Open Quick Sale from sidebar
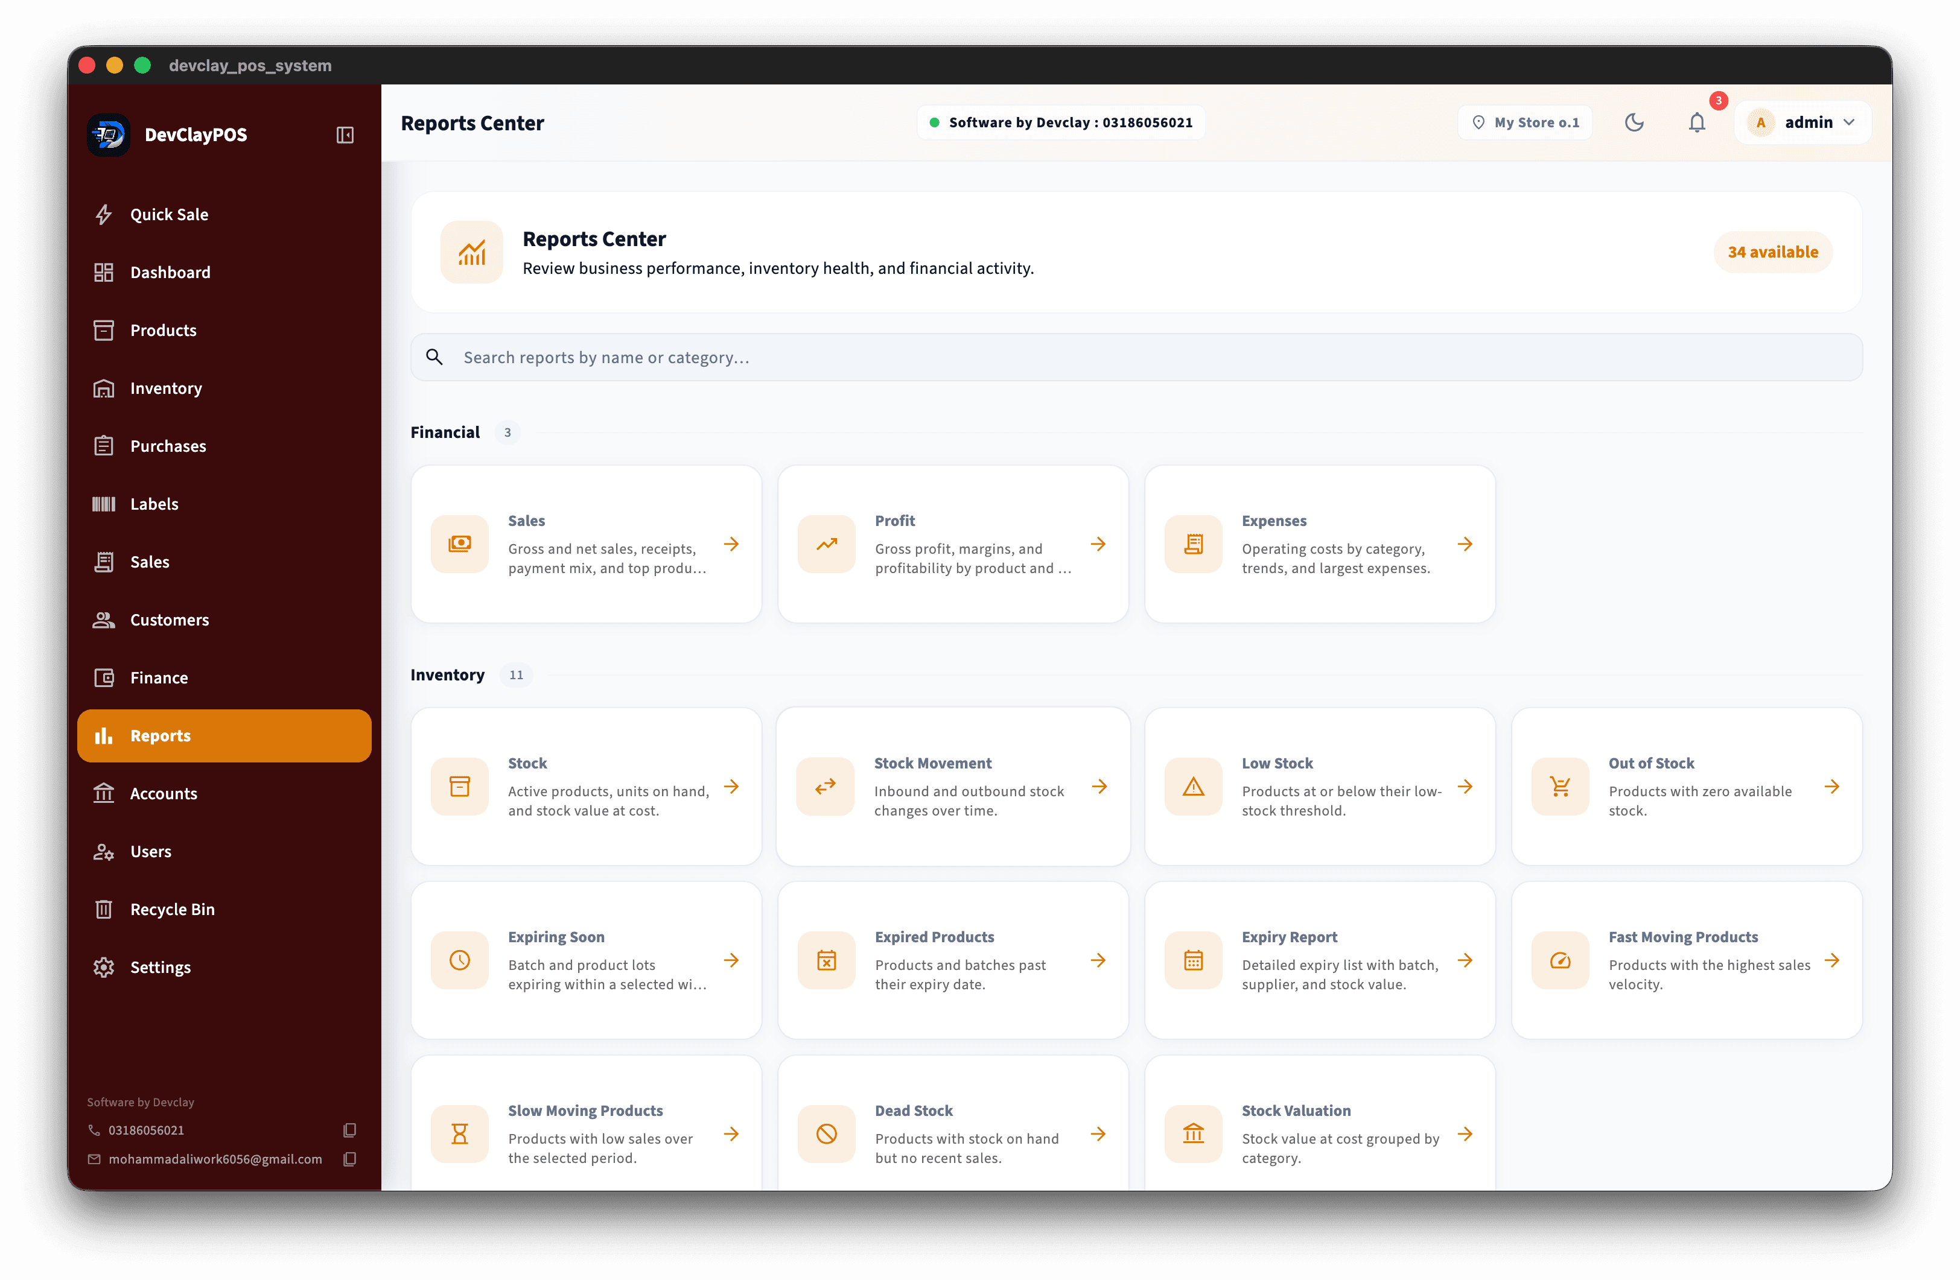Viewport: 1960px width, 1280px height. click(223, 214)
